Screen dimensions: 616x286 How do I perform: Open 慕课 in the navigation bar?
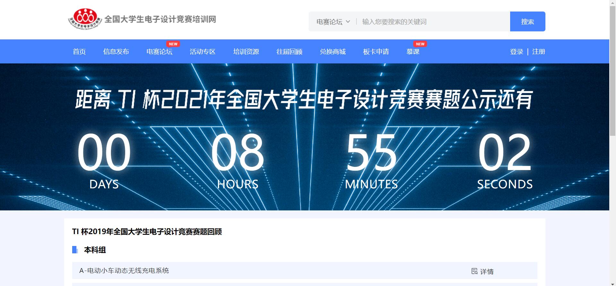[x=413, y=52]
